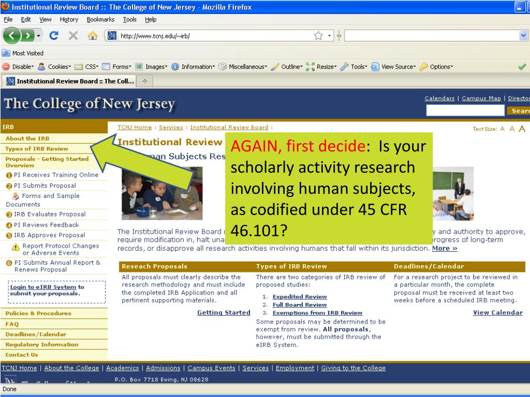530x397 pixels.
Task: Click the Expedited Review link
Action: 300,297
